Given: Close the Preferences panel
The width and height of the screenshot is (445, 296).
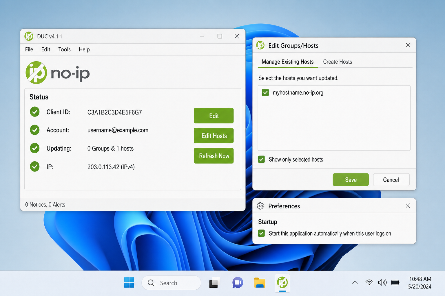Looking at the screenshot, I should click(x=408, y=206).
